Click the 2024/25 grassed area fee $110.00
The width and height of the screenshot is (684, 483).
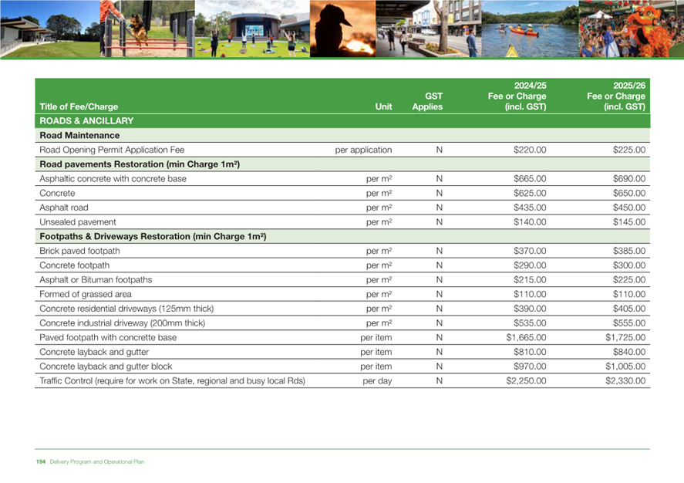pos(530,294)
